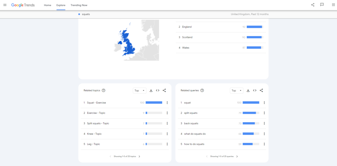Go to next page of related queries
This screenshot has height=166, width=337.
click(237, 156)
